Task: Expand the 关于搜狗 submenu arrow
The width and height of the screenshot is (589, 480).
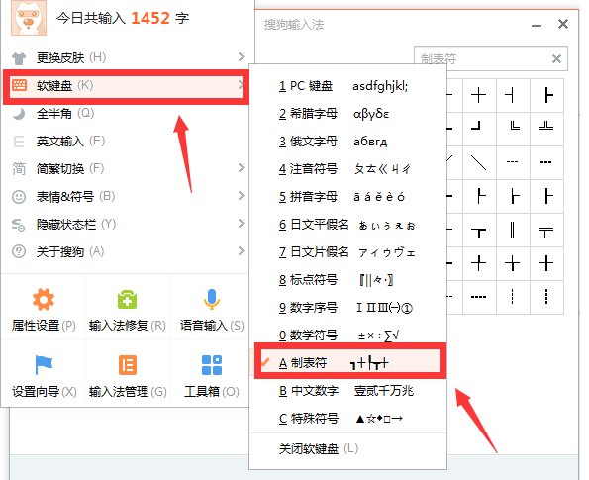Action: coord(242,251)
